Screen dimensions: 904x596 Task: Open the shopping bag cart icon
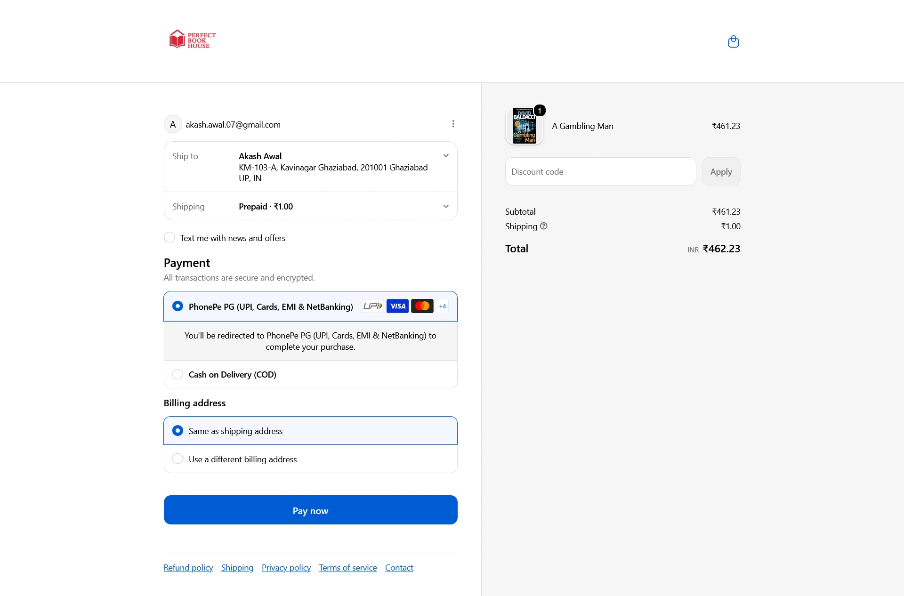[x=733, y=41]
